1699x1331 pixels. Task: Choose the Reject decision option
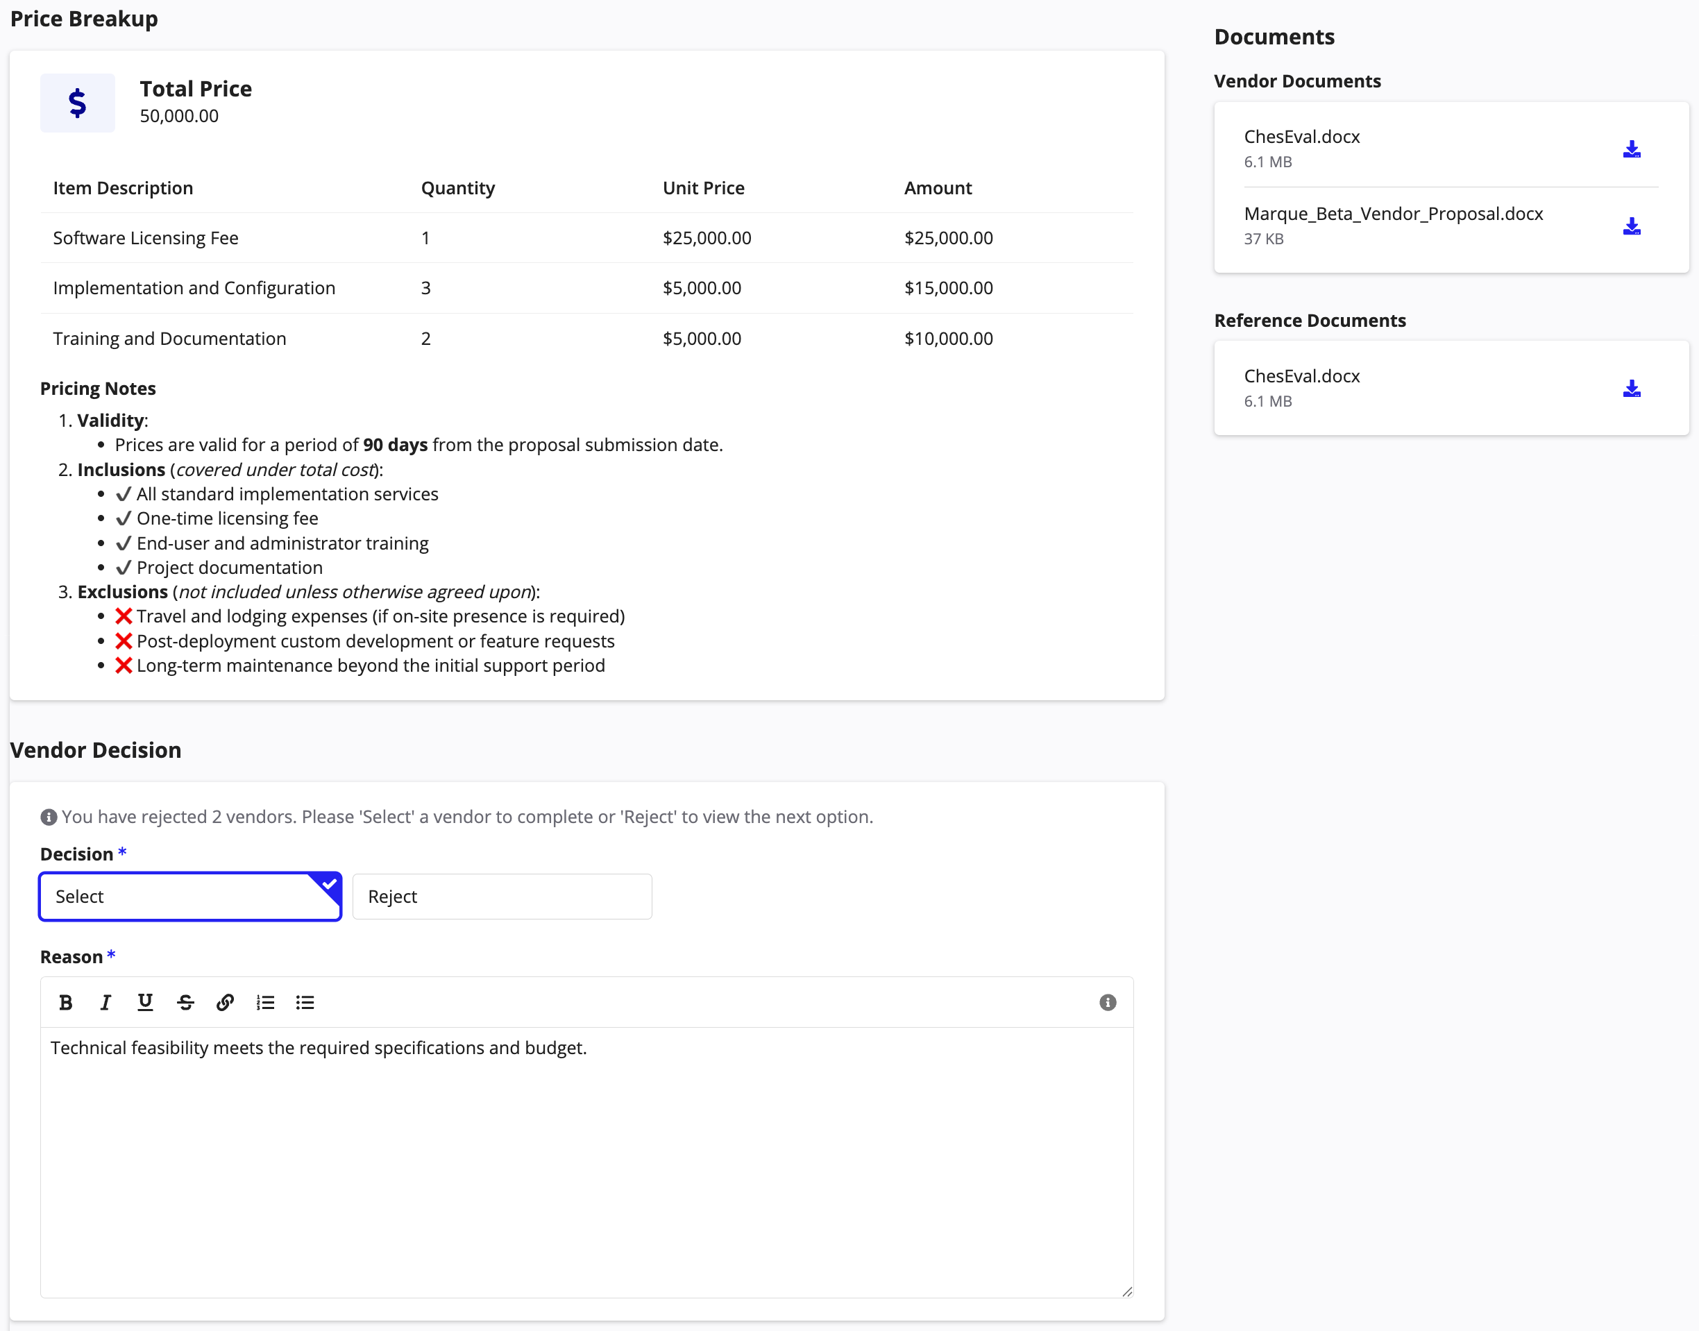502,896
